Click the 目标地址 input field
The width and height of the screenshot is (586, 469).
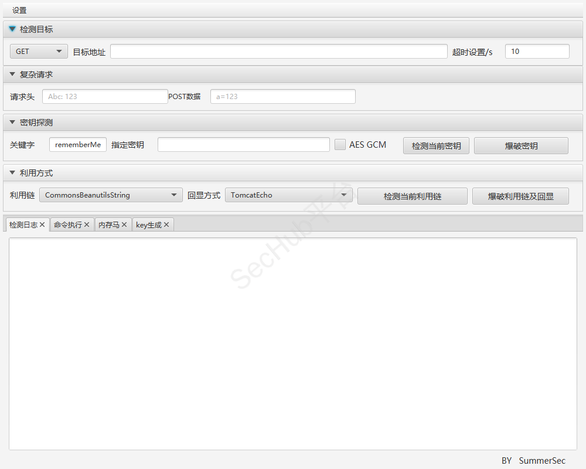278,52
